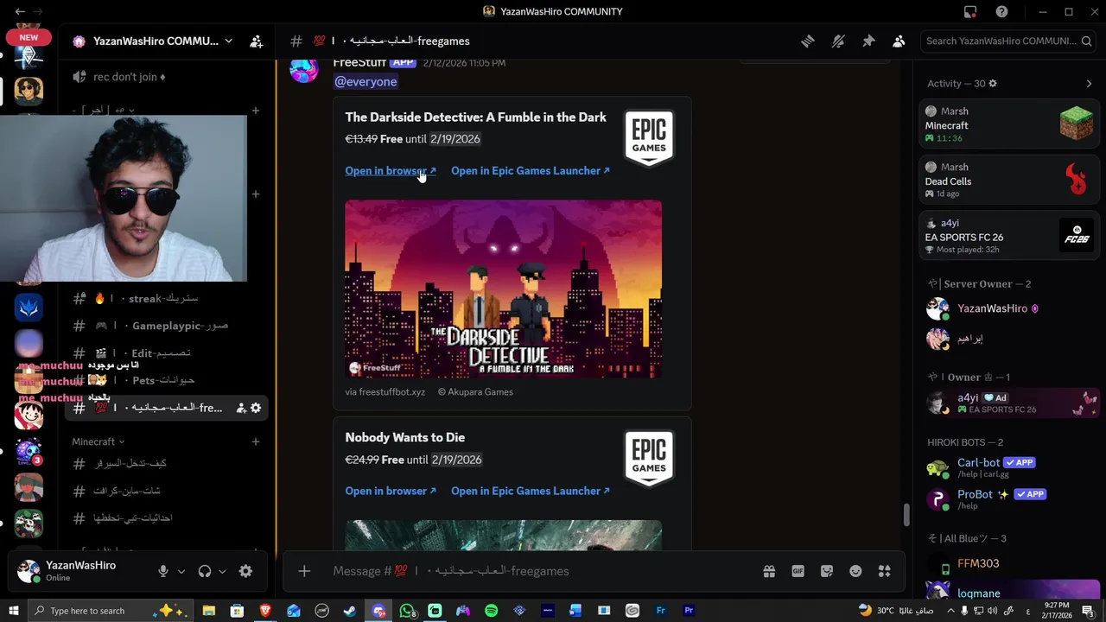Open server icon with 3 notification badge

point(29,452)
